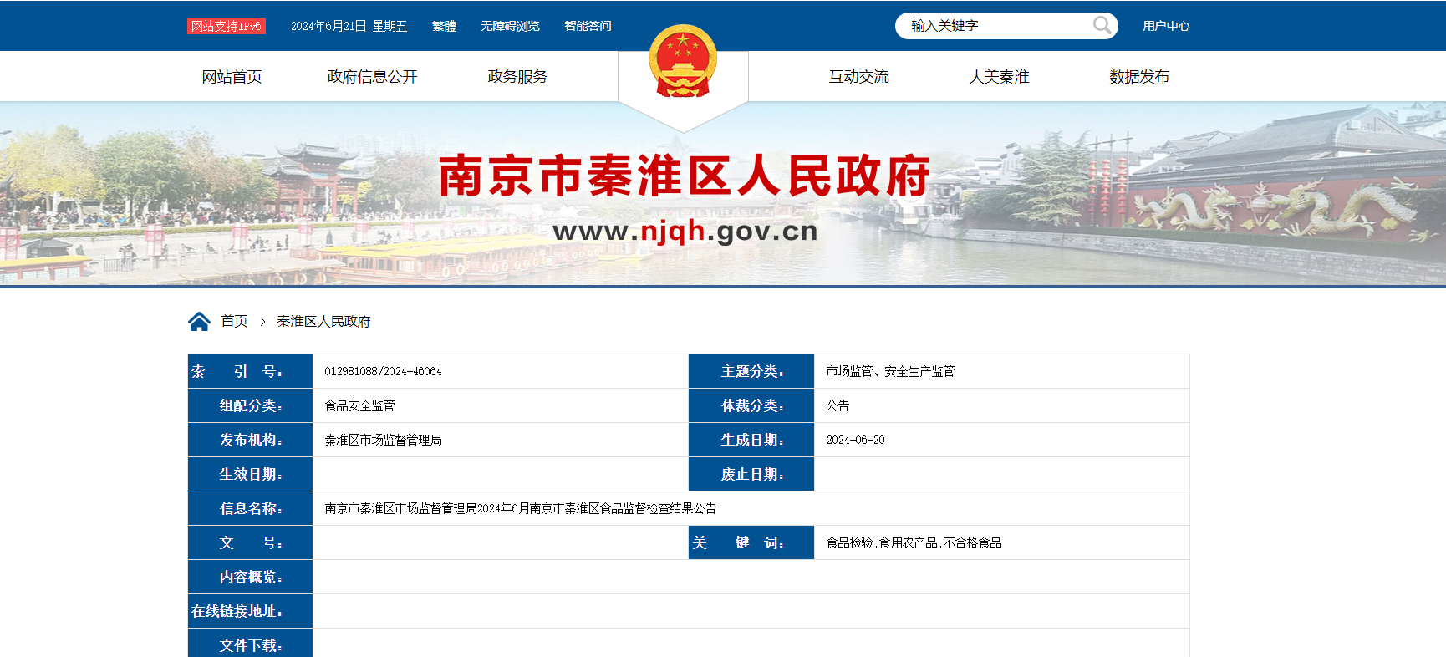This screenshot has height=657, width=1446.
Task: Open 用户中心 user center
Action: click(x=1166, y=26)
